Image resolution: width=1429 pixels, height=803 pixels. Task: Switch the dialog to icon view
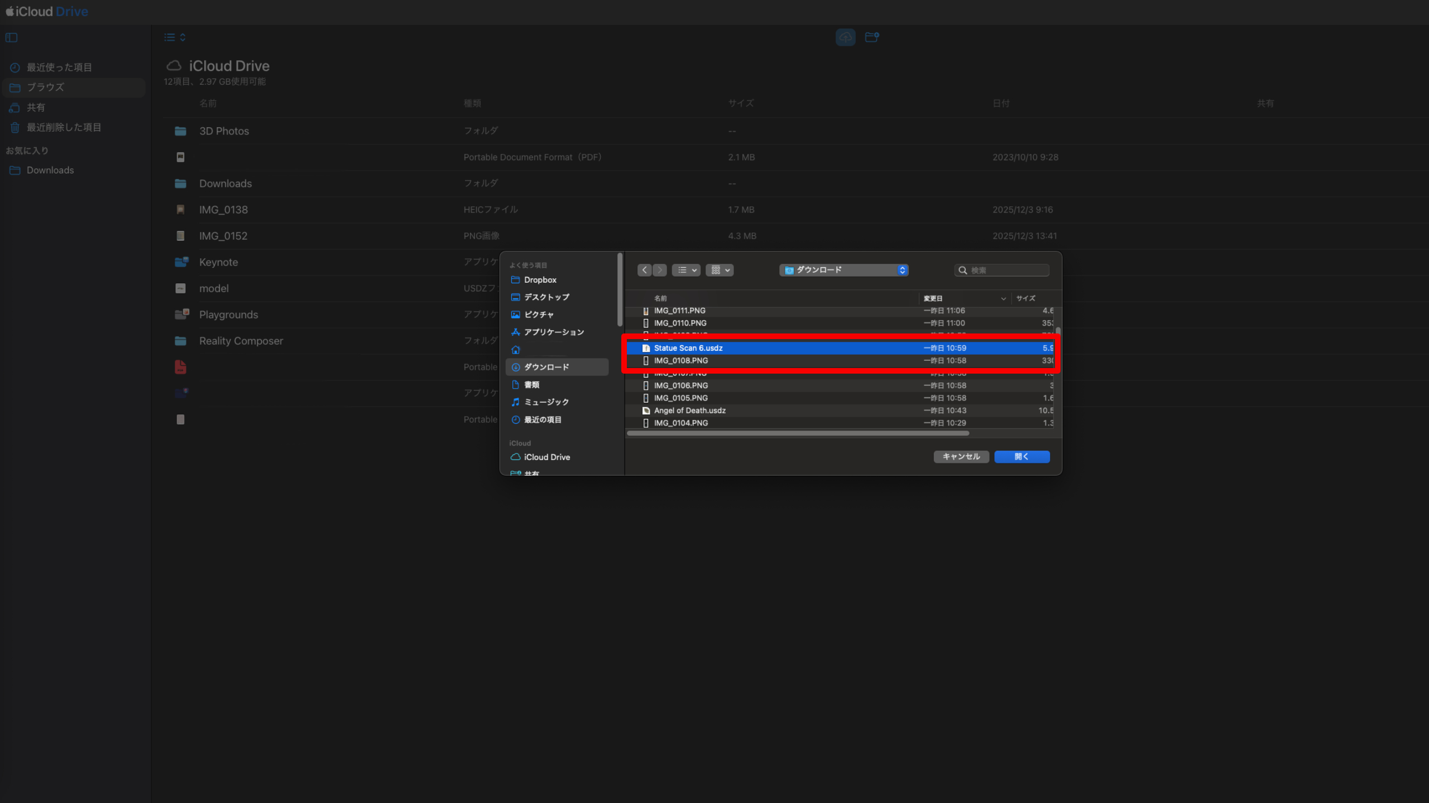(x=720, y=270)
